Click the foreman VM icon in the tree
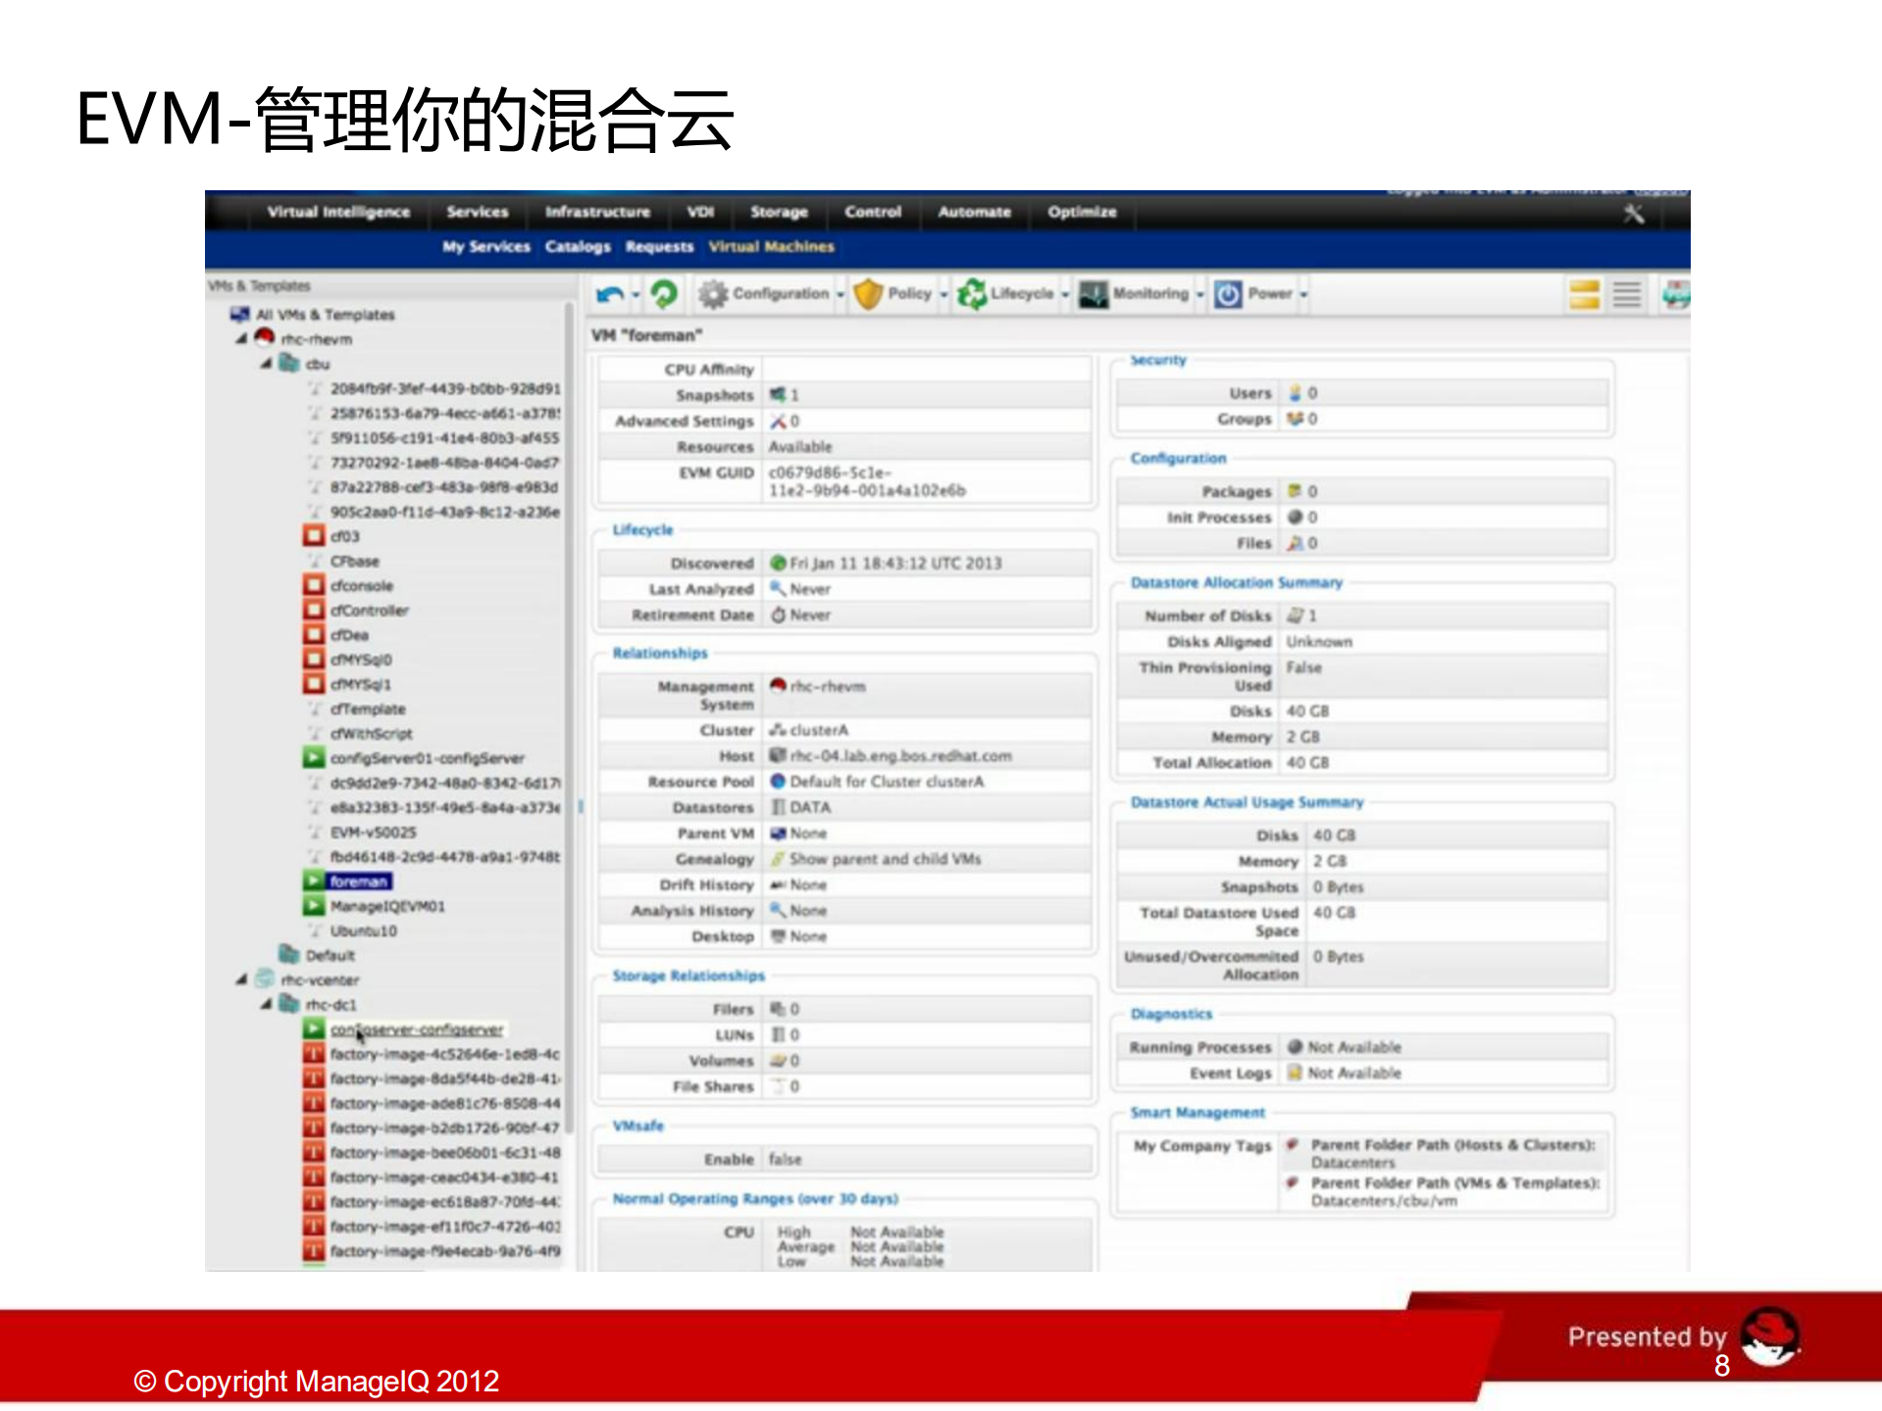1882x1411 pixels. (x=313, y=881)
